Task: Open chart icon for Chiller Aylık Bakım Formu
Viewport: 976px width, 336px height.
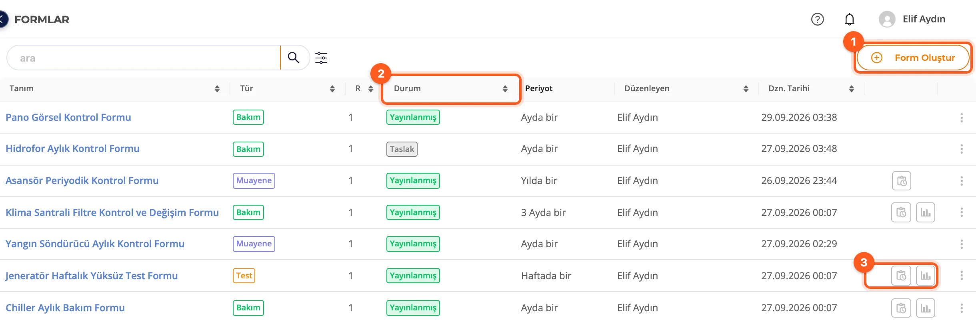Action: pos(926,308)
